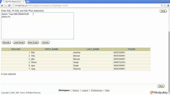Click the Load Script button

(19, 42)
